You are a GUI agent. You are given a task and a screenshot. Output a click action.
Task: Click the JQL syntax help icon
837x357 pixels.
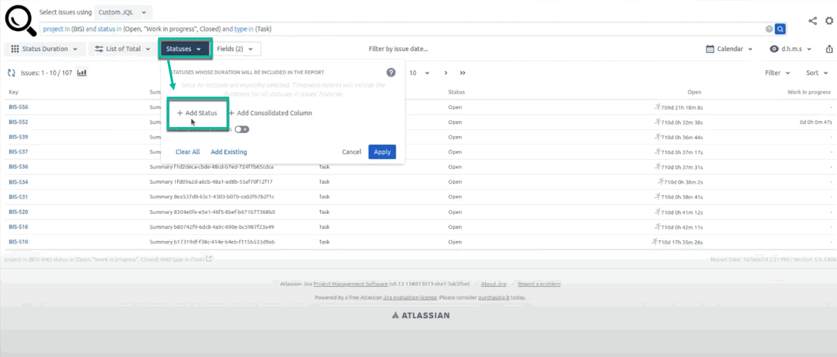[769, 29]
